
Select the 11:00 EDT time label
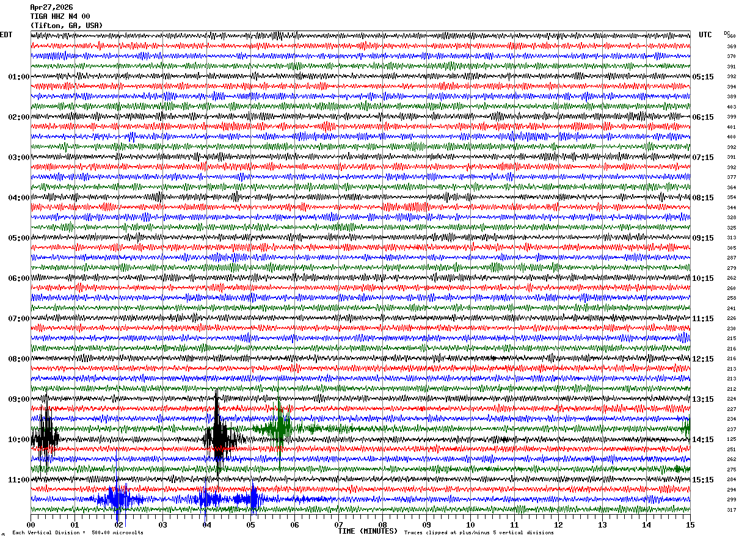click(19, 480)
